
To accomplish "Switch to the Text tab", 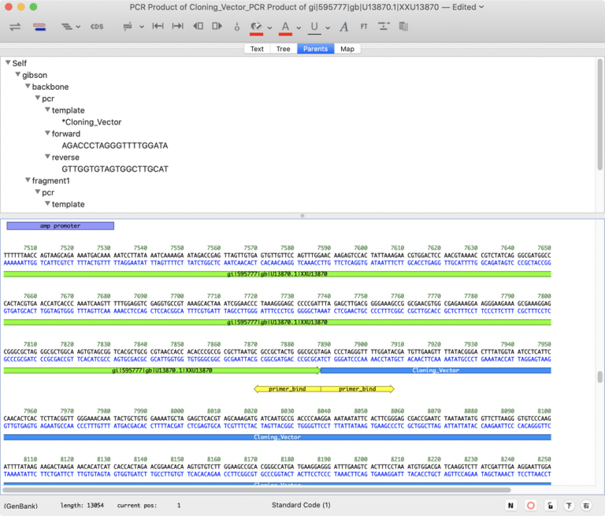I will click(257, 49).
